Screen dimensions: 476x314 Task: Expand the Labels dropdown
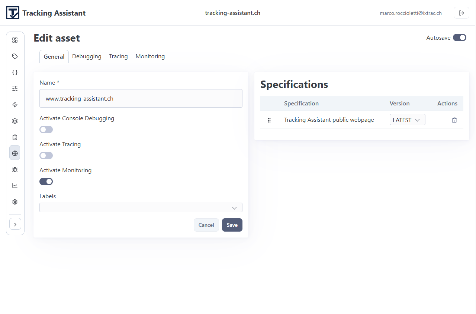pos(141,207)
